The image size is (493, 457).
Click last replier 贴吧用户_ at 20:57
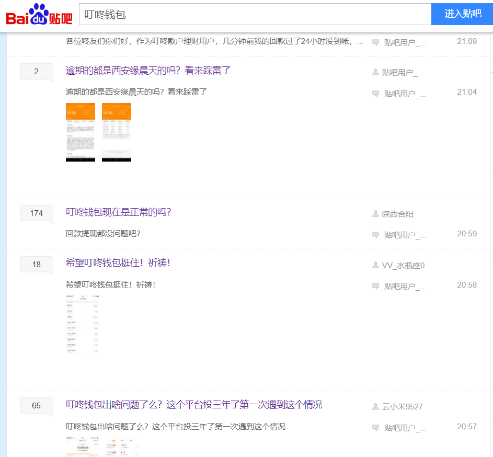405,428
